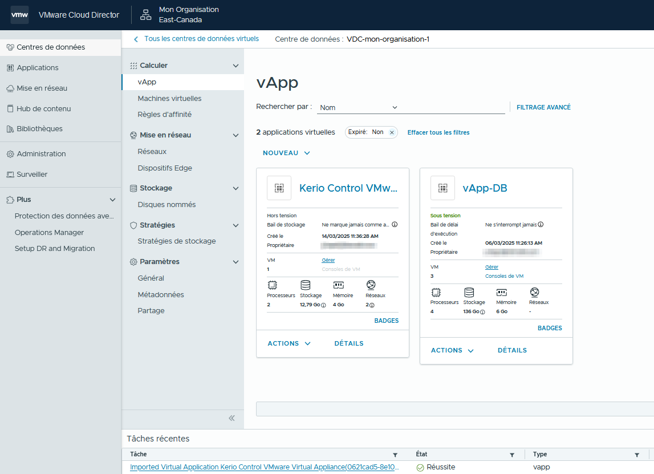Remove the Expiré: Non filter chip
This screenshot has height=474, width=654.
coord(392,133)
